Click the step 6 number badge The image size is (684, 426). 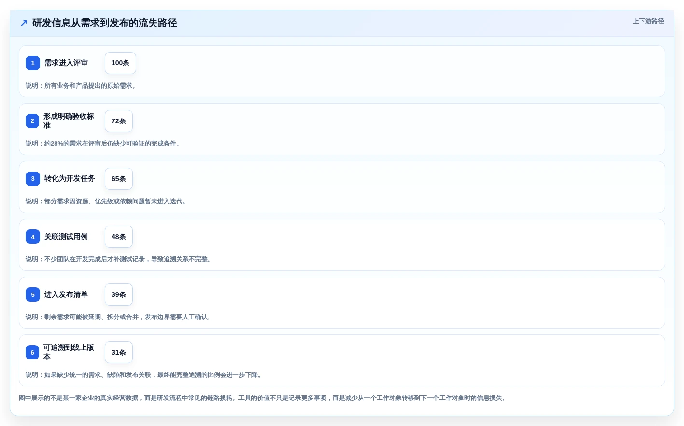(x=32, y=352)
